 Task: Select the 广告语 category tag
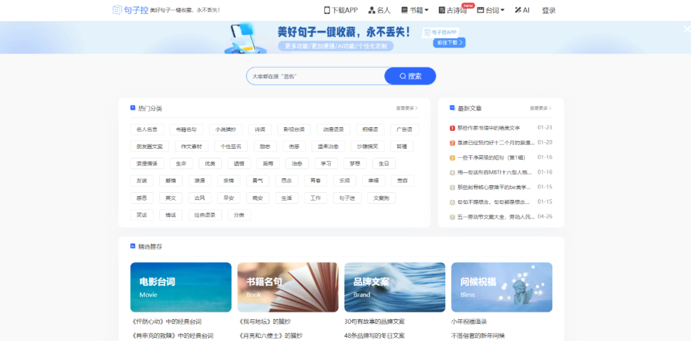[x=404, y=130]
